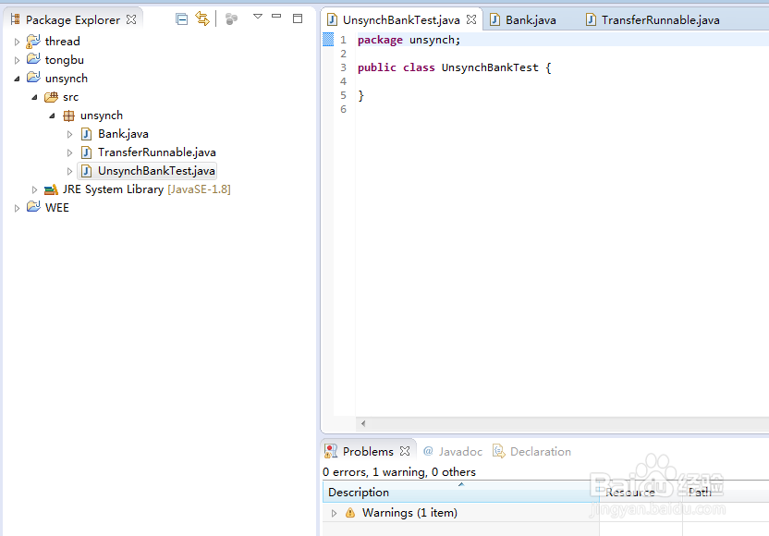
Task: Open the Declaration tab
Action: click(x=541, y=452)
